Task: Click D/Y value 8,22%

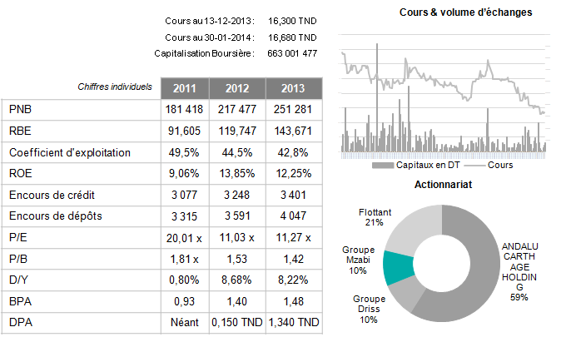Action: tap(293, 280)
